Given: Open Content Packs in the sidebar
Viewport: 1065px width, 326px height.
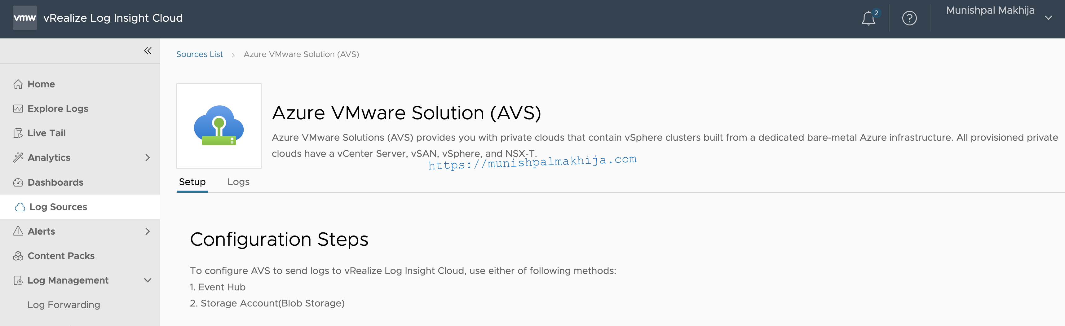Looking at the screenshot, I should (x=61, y=256).
